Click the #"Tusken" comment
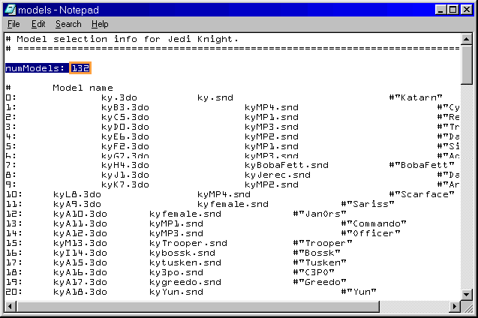This screenshot has width=478, height=318. tap(320, 262)
